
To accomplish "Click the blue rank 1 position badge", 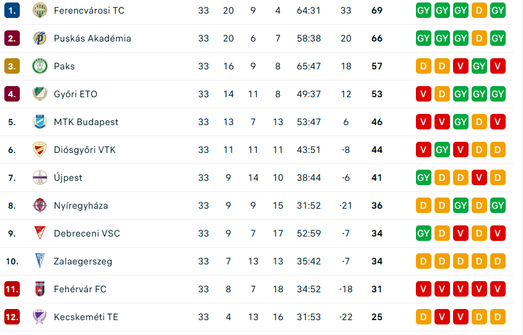I will coord(12,11).
